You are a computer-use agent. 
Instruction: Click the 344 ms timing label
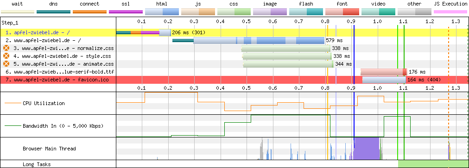pyautogui.click(x=343, y=64)
